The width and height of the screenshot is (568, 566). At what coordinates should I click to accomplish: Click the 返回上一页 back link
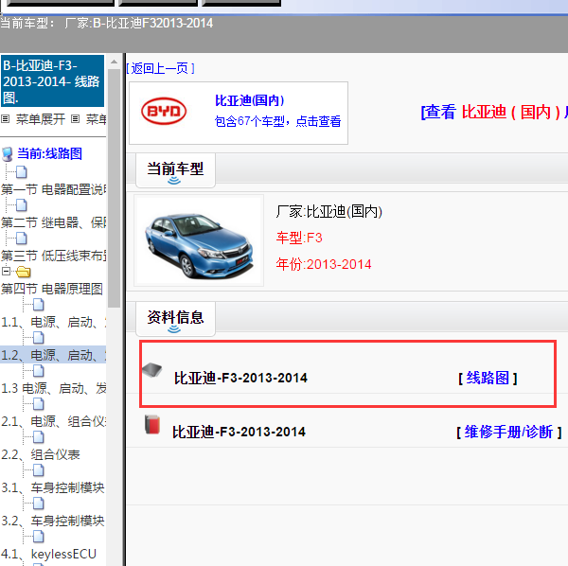[x=160, y=68]
